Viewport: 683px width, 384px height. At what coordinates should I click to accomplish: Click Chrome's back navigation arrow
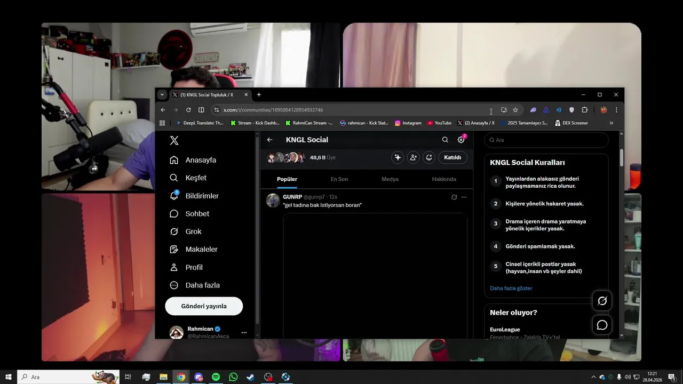coord(163,110)
